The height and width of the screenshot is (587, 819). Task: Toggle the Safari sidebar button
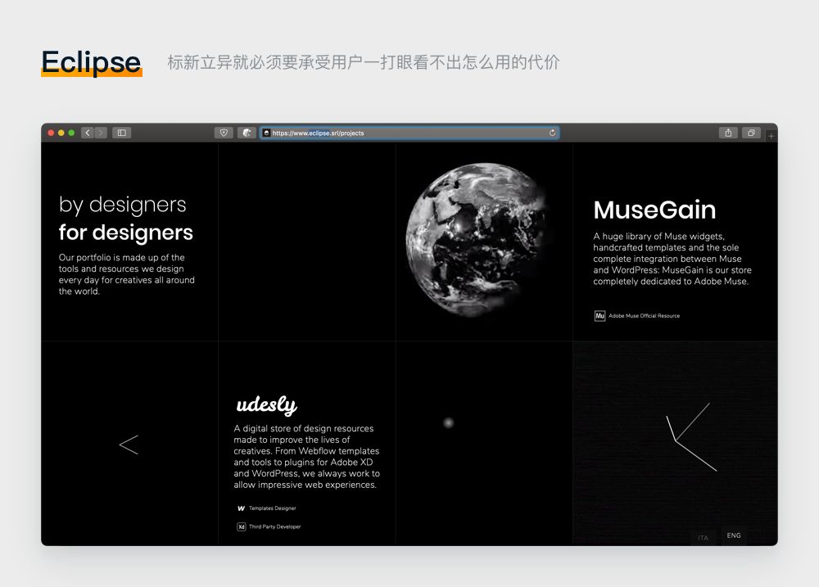point(122,133)
